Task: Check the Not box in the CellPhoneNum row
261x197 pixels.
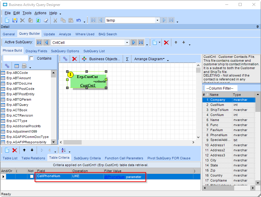Action: pyautogui.click(x=32, y=177)
